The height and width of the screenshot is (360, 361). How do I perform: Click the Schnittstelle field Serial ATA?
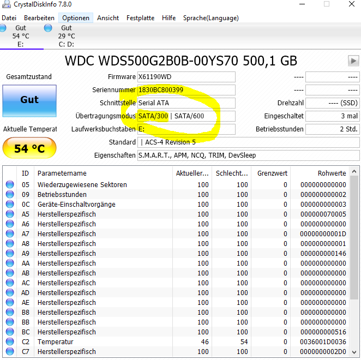pos(186,103)
